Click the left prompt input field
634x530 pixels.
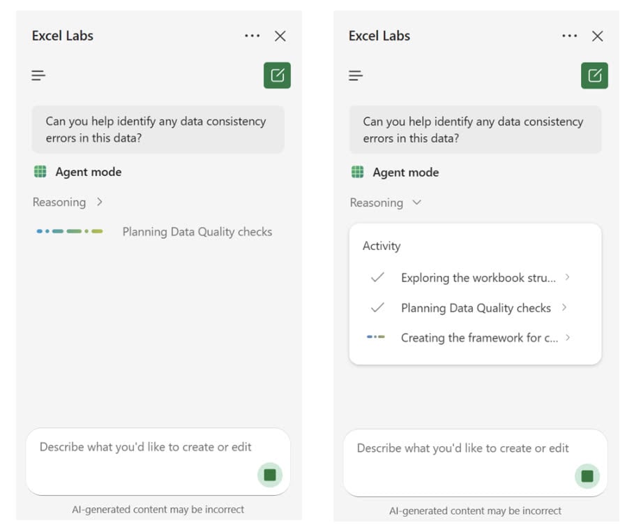(158, 462)
